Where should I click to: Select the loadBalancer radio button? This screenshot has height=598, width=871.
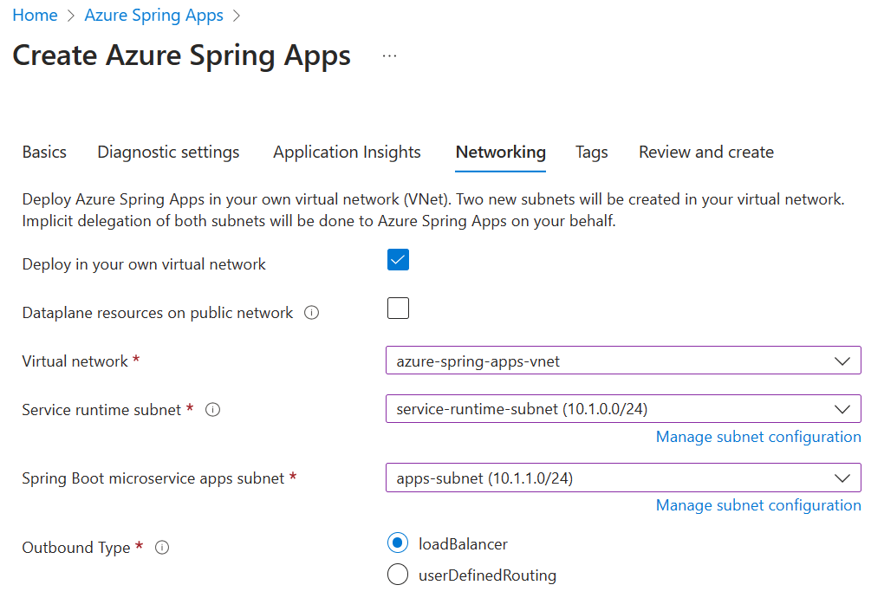[398, 543]
